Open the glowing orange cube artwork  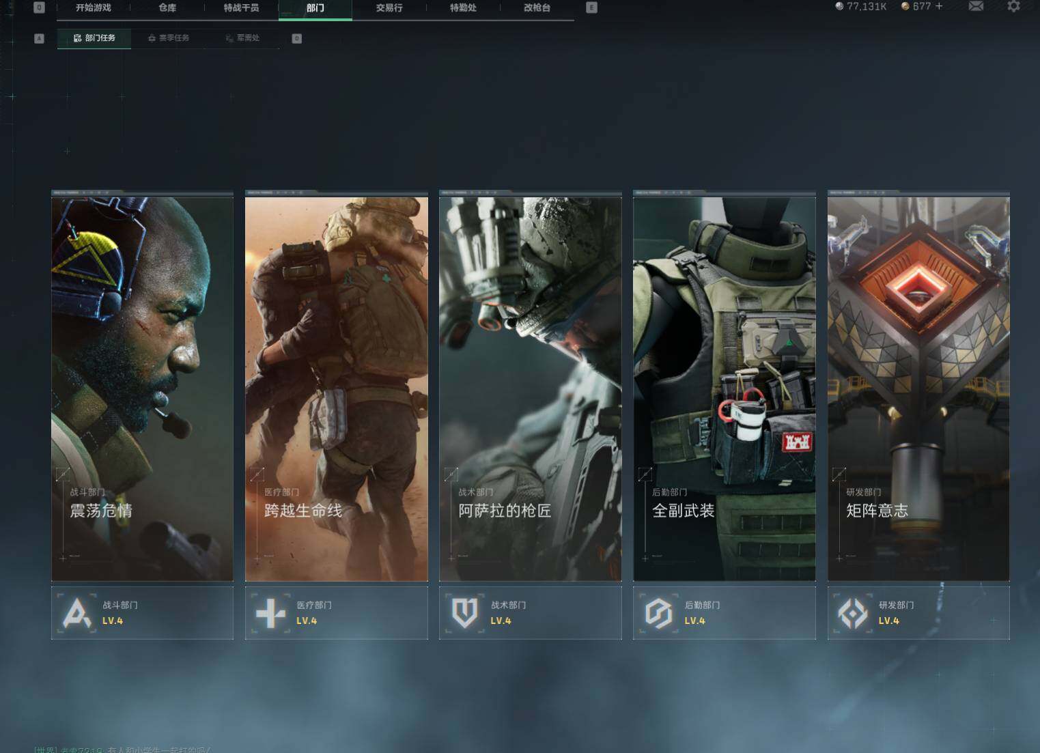coord(918,389)
